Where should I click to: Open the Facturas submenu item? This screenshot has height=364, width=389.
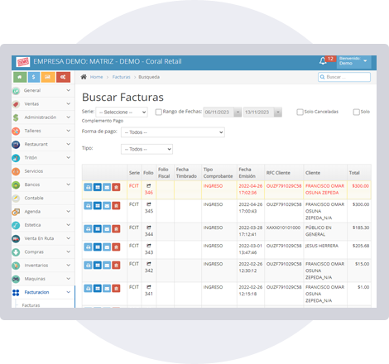click(x=31, y=305)
